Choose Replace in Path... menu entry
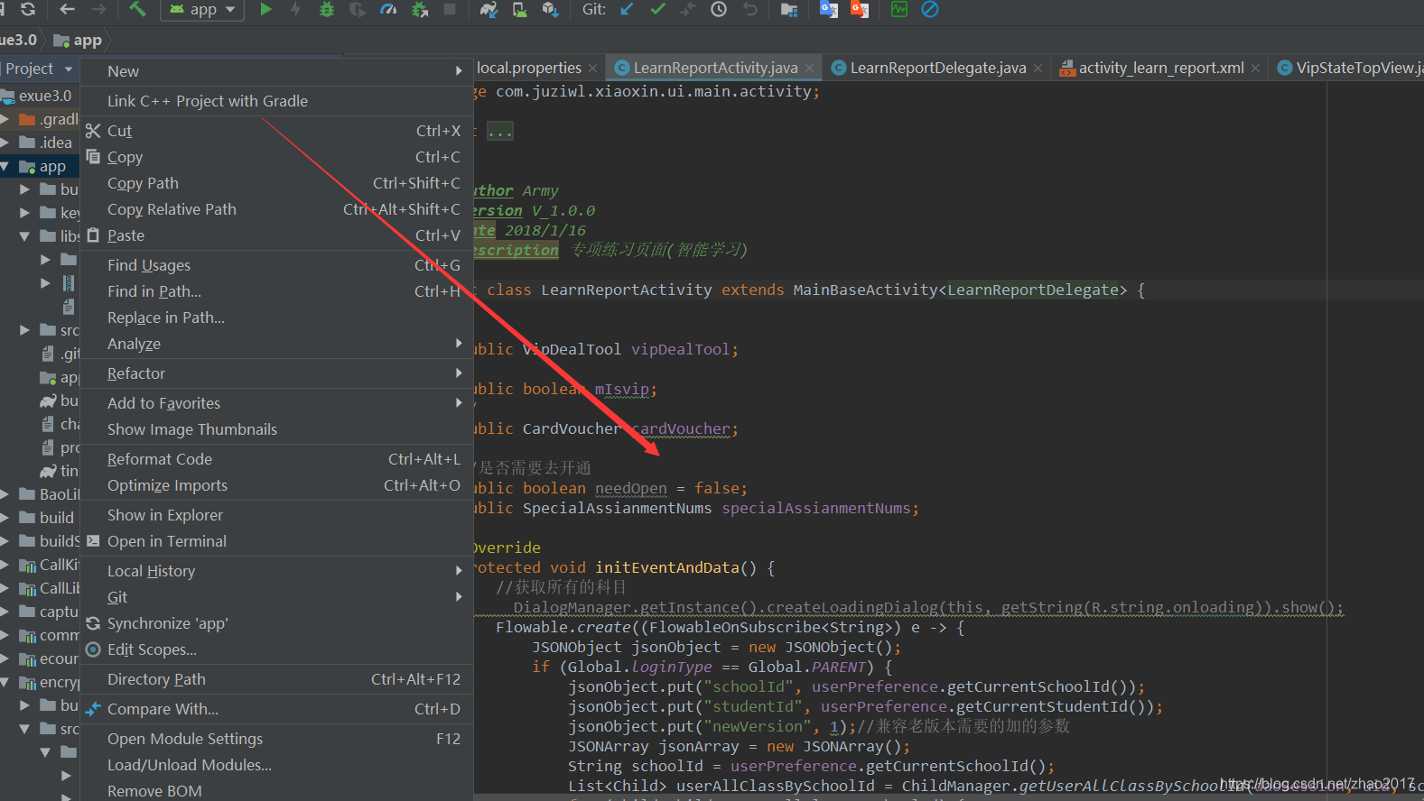The image size is (1424, 801). (x=276, y=318)
